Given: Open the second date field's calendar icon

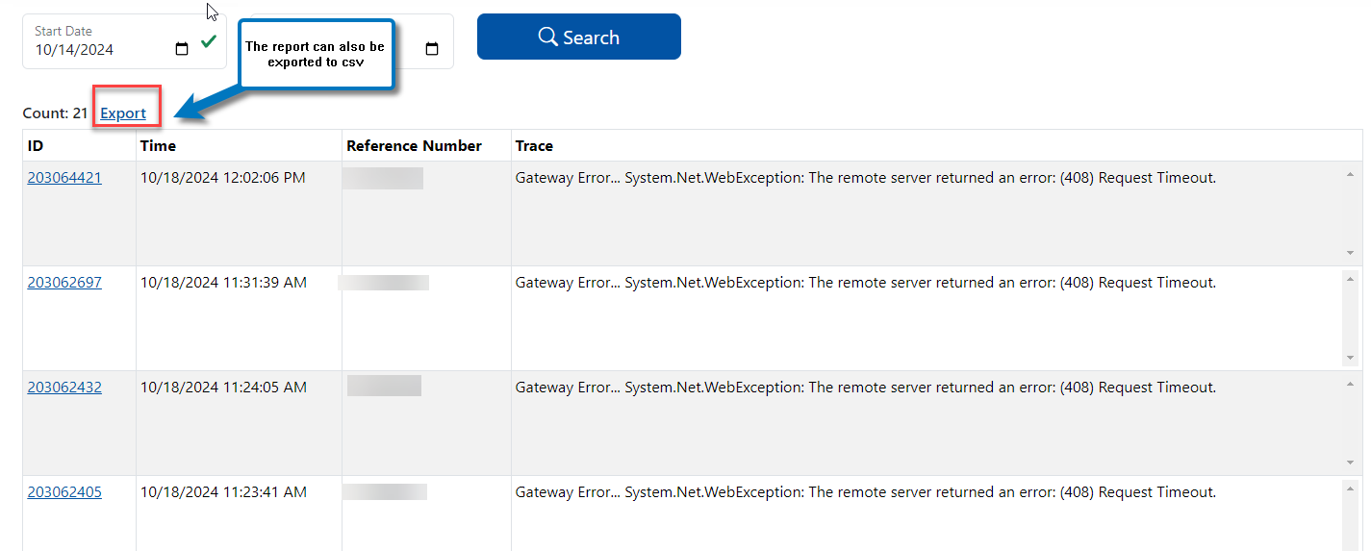Looking at the screenshot, I should pyautogui.click(x=432, y=49).
